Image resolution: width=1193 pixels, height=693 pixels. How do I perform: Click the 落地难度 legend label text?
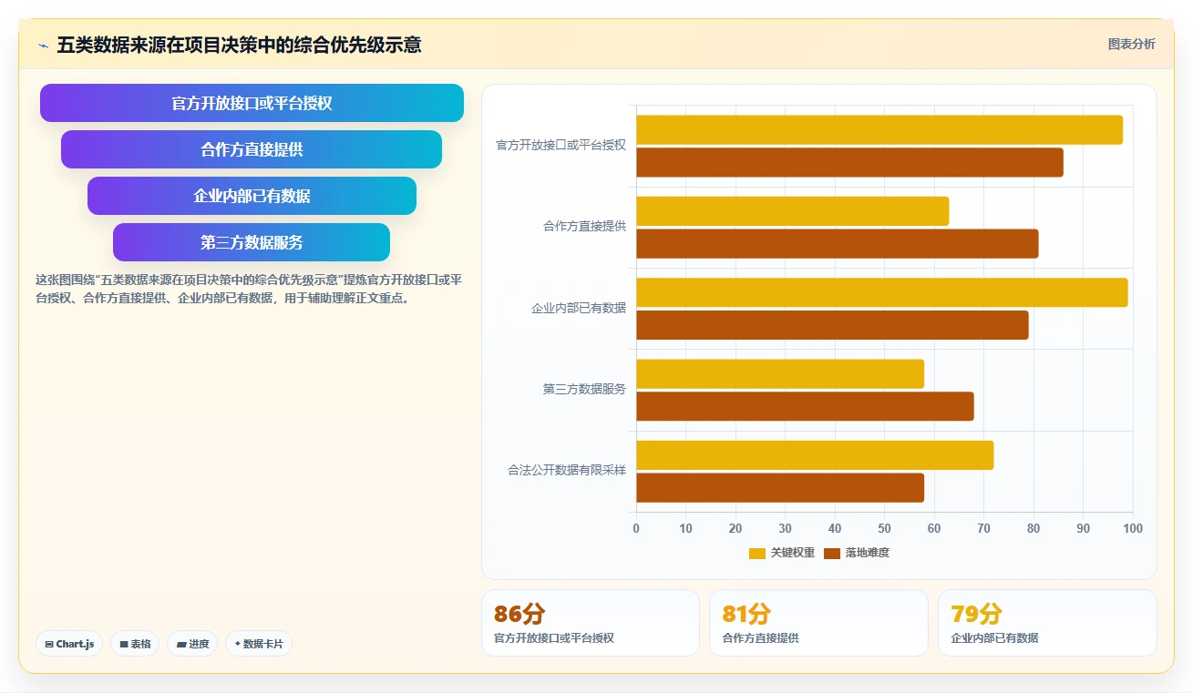(868, 554)
